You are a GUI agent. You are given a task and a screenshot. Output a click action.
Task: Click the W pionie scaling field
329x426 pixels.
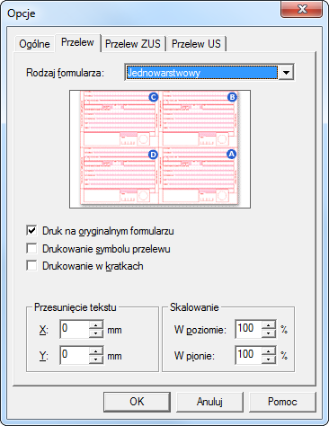[249, 355]
